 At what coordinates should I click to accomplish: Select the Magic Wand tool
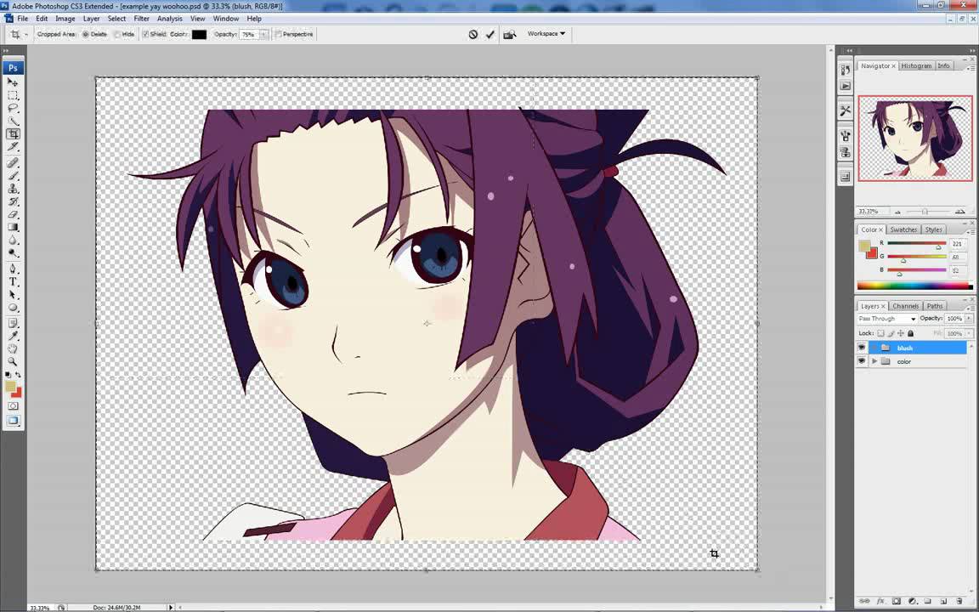pos(13,122)
